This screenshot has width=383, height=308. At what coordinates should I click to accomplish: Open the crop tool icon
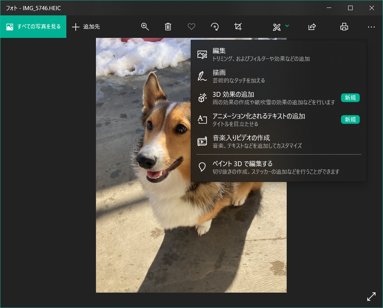pyautogui.click(x=238, y=27)
